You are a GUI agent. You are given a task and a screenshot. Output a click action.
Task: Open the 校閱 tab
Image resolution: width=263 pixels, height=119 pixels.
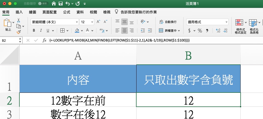click(x=93, y=12)
